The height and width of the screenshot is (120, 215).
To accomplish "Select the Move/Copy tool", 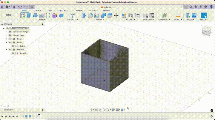I will point(116,15).
